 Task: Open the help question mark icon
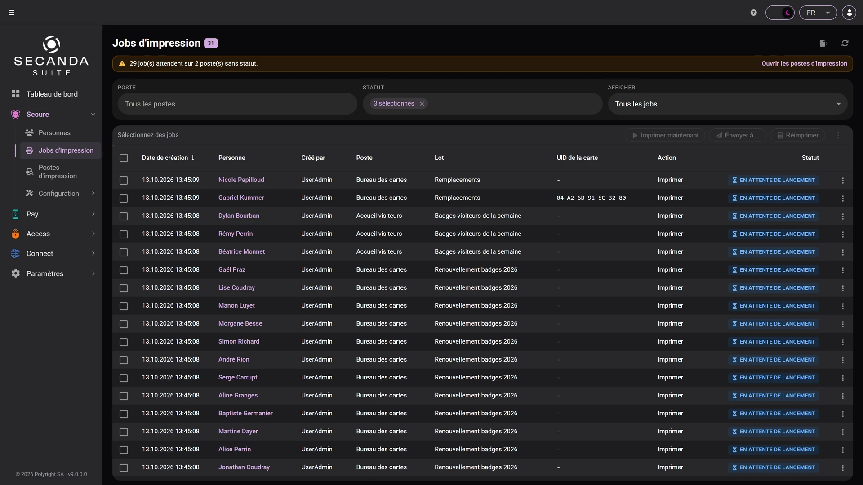754,13
